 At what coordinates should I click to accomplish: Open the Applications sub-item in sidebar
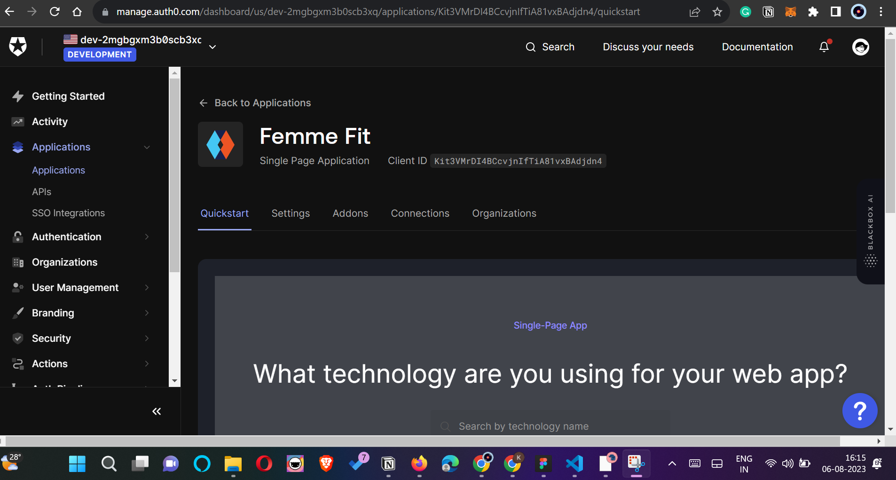[58, 170]
